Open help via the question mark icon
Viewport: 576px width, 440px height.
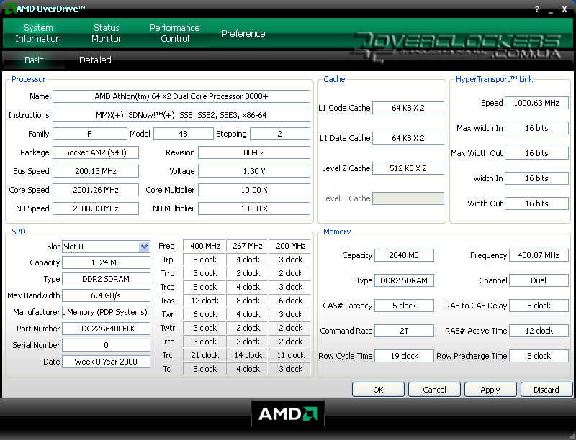point(537,9)
